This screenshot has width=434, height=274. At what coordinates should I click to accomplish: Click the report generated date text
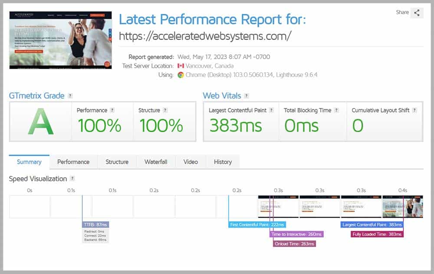(224, 57)
